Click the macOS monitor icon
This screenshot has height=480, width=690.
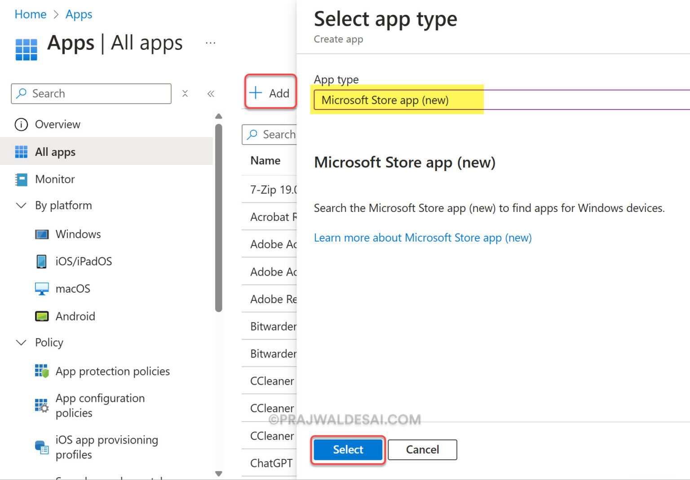42,289
